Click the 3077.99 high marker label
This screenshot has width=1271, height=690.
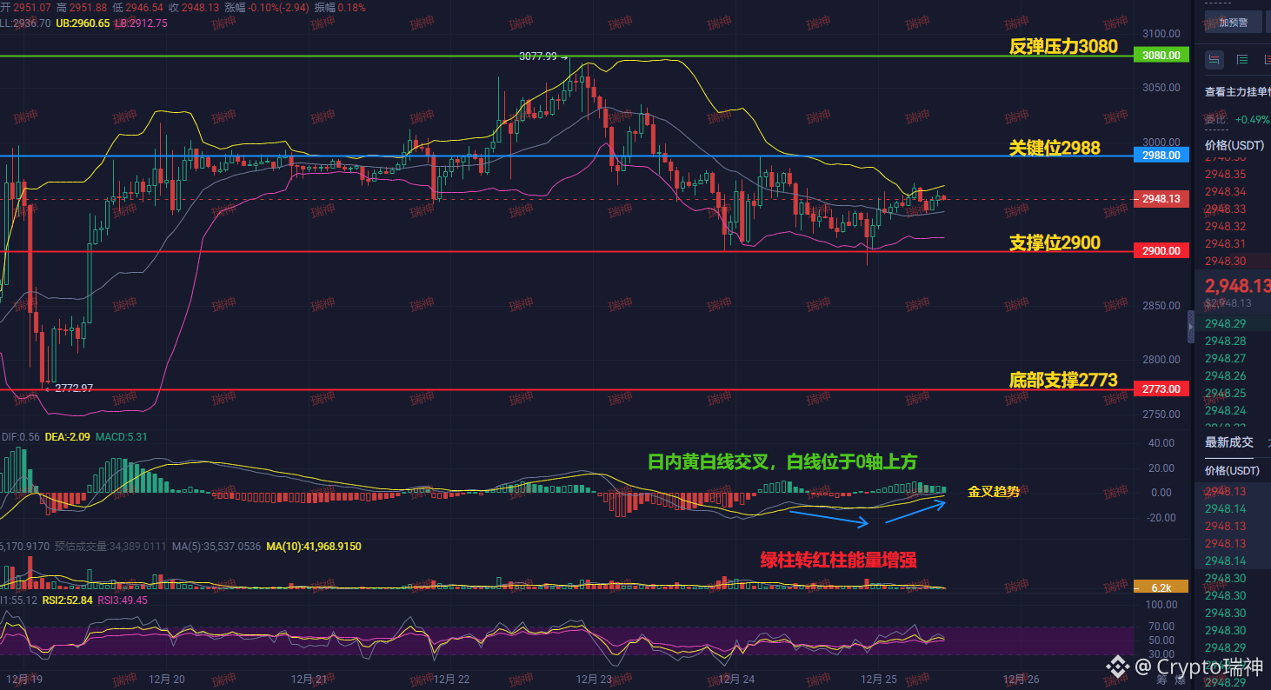(538, 56)
